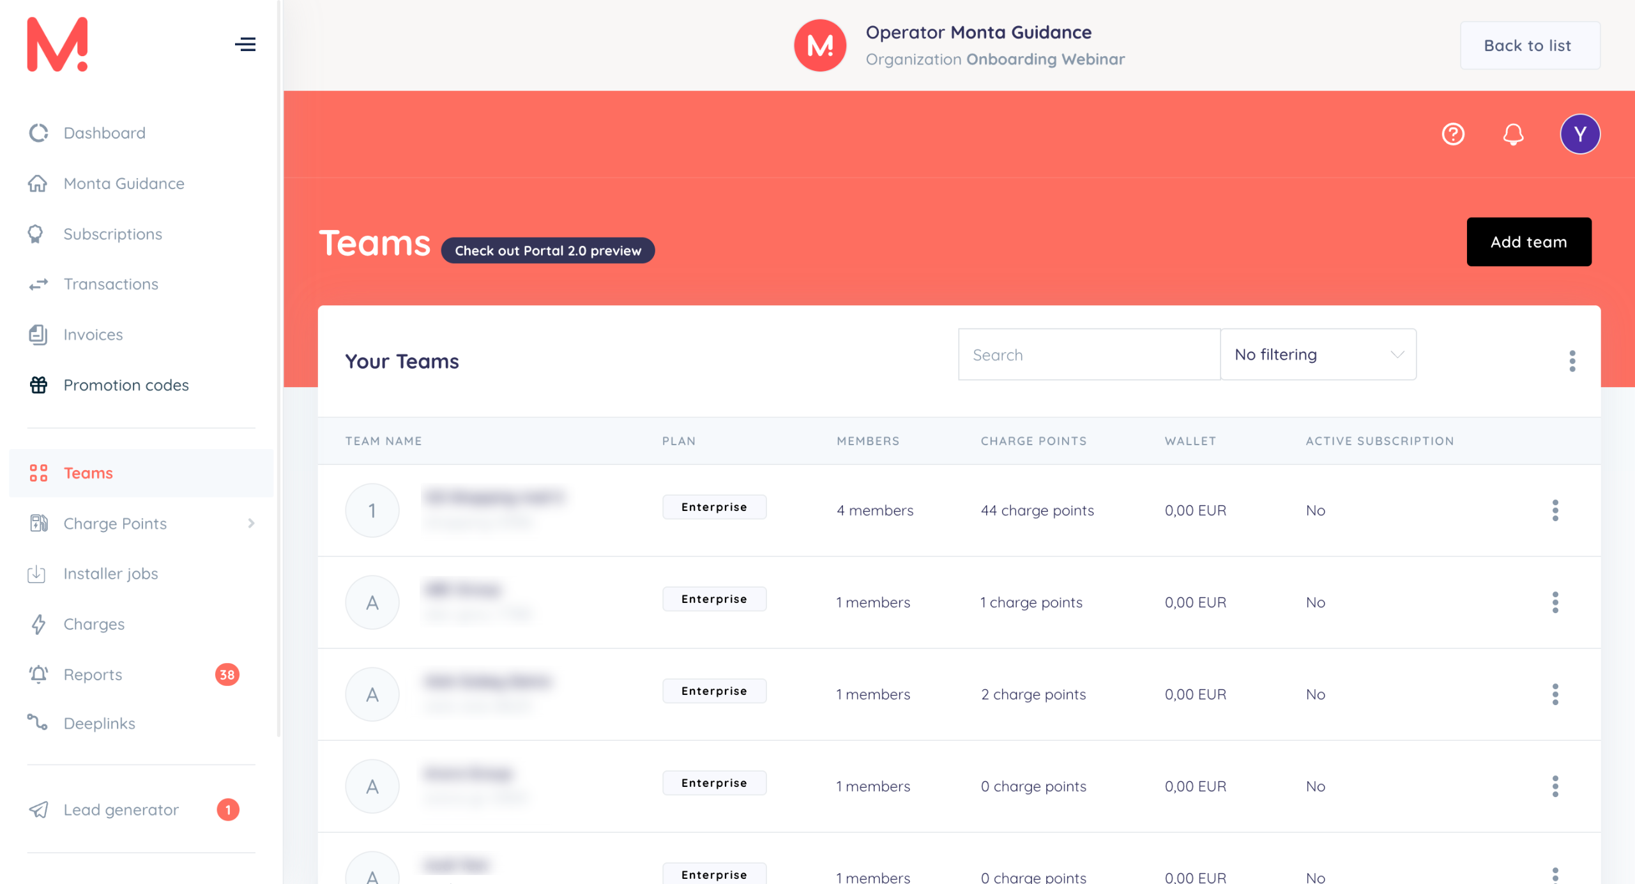Focus the Search teams input field

point(1089,355)
